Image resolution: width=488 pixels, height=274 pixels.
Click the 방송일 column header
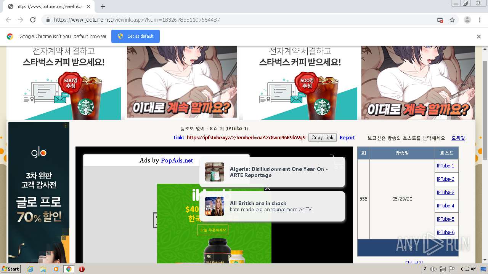tap(402, 153)
